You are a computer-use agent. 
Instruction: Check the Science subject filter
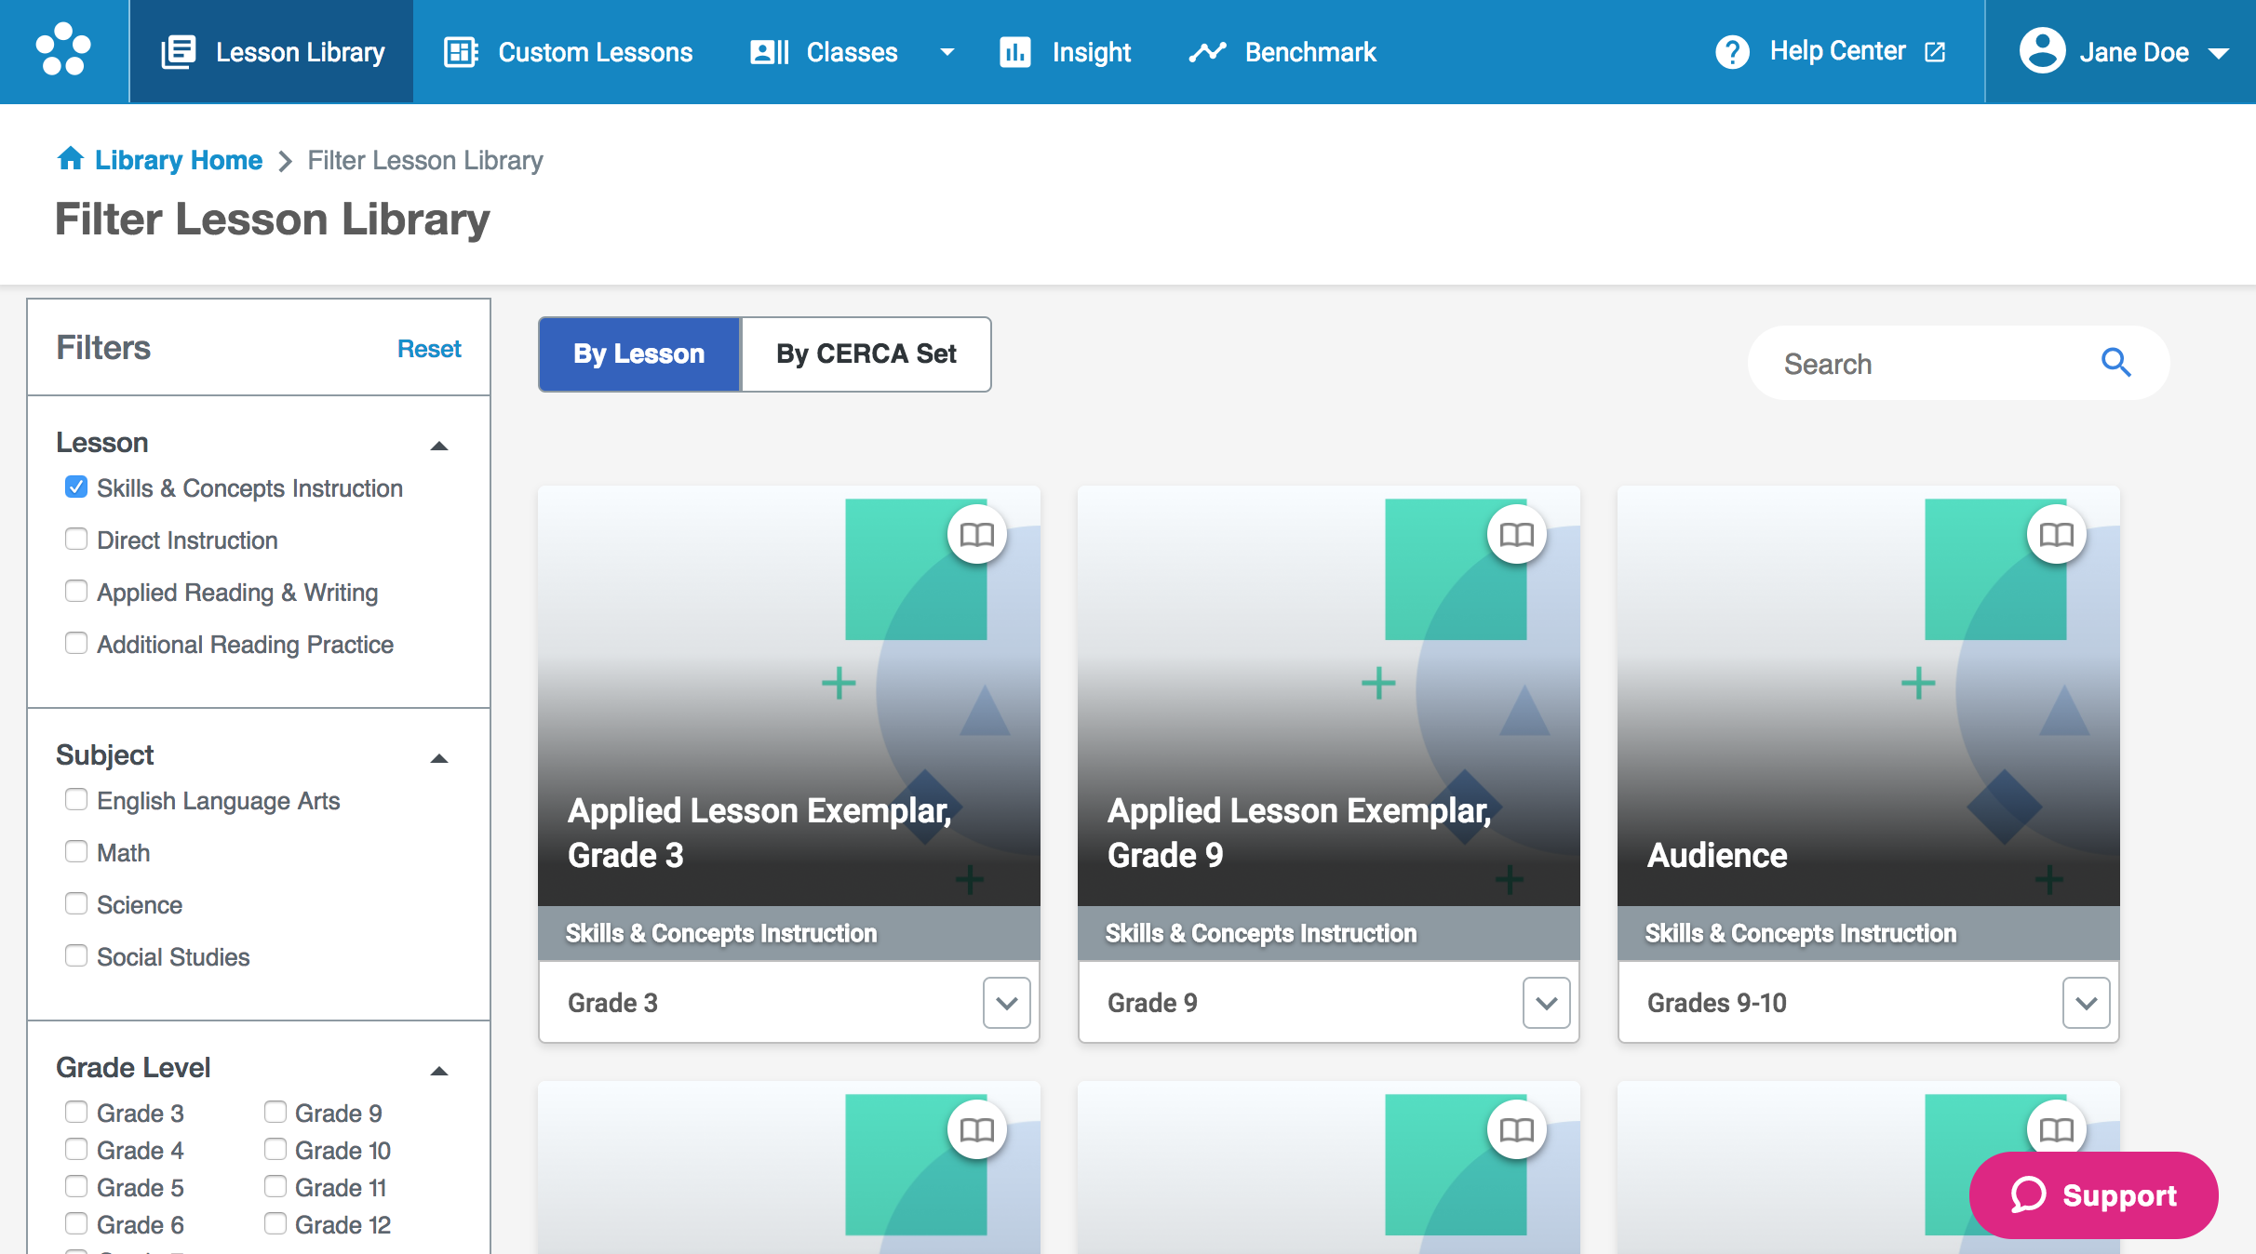76,904
